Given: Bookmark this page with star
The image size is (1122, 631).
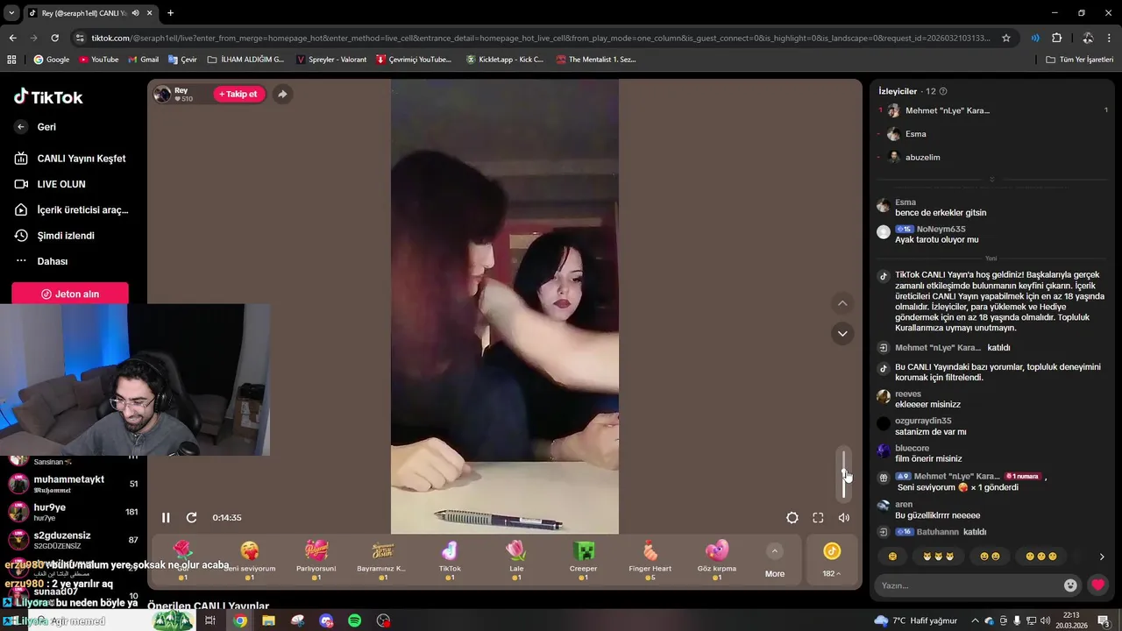Looking at the screenshot, I should (1006, 38).
